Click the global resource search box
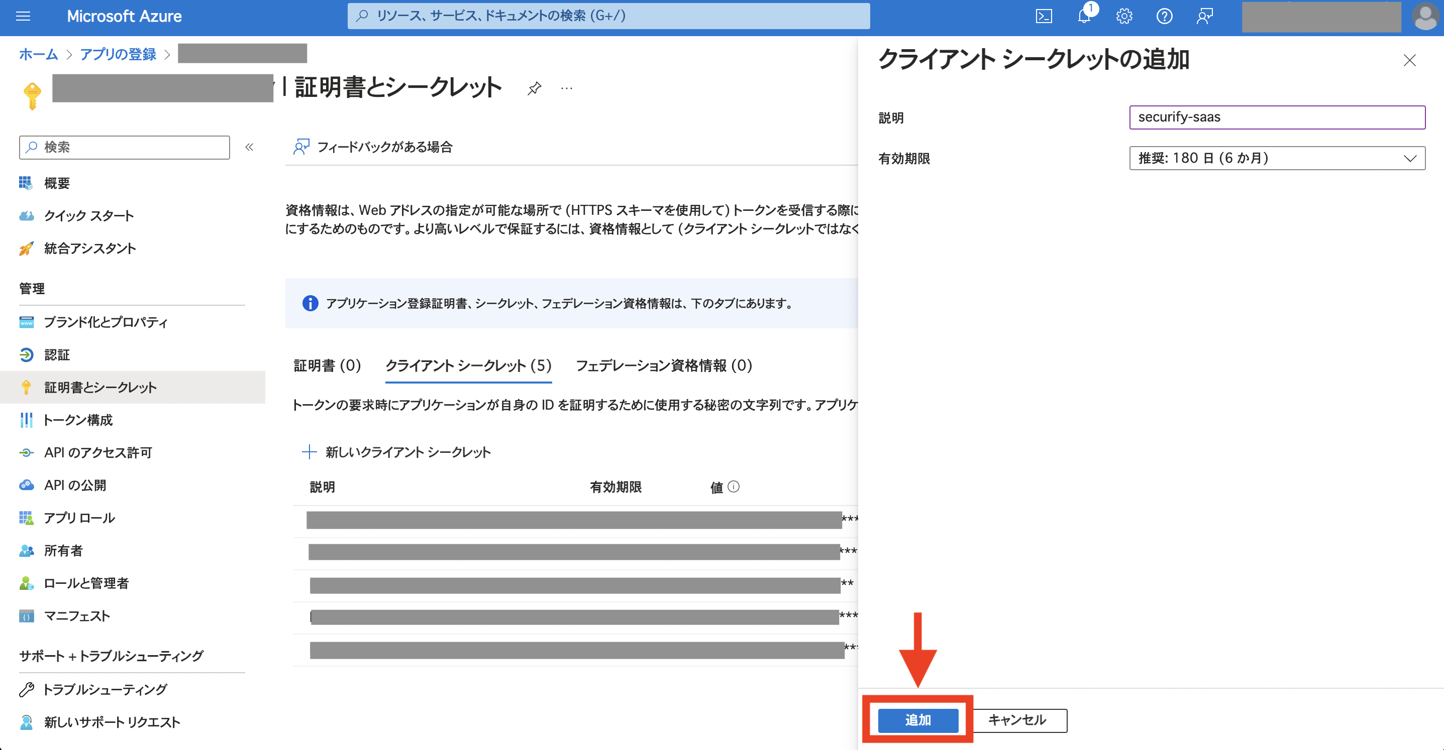The height and width of the screenshot is (750, 1444). tap(608, 16)
